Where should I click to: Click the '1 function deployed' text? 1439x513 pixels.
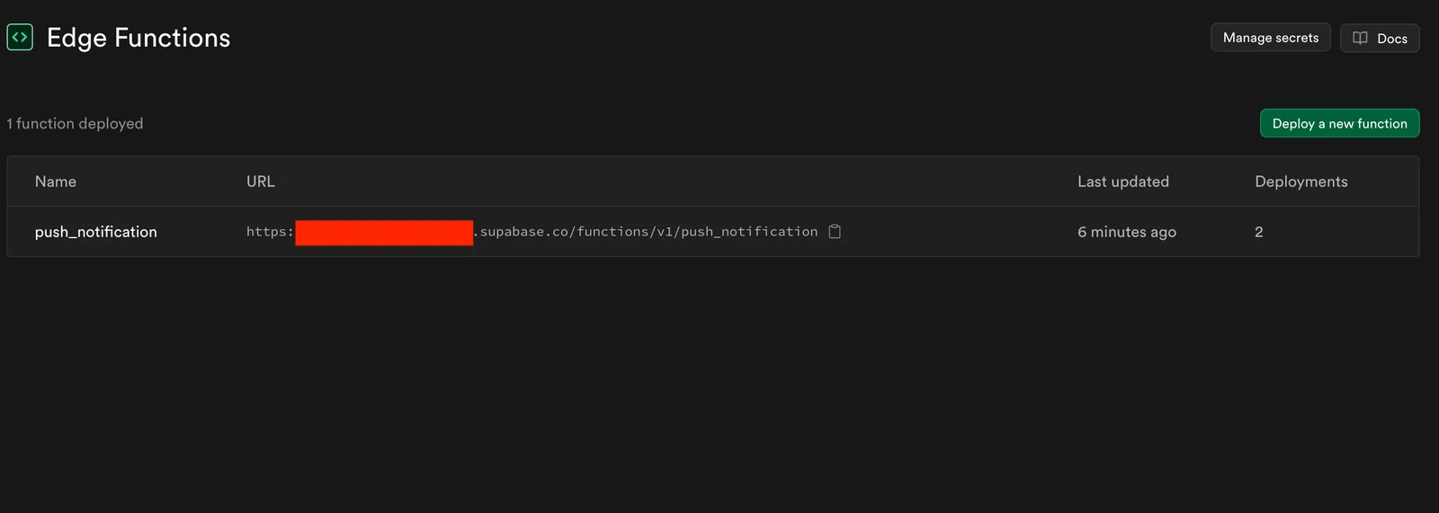point(75,123)
